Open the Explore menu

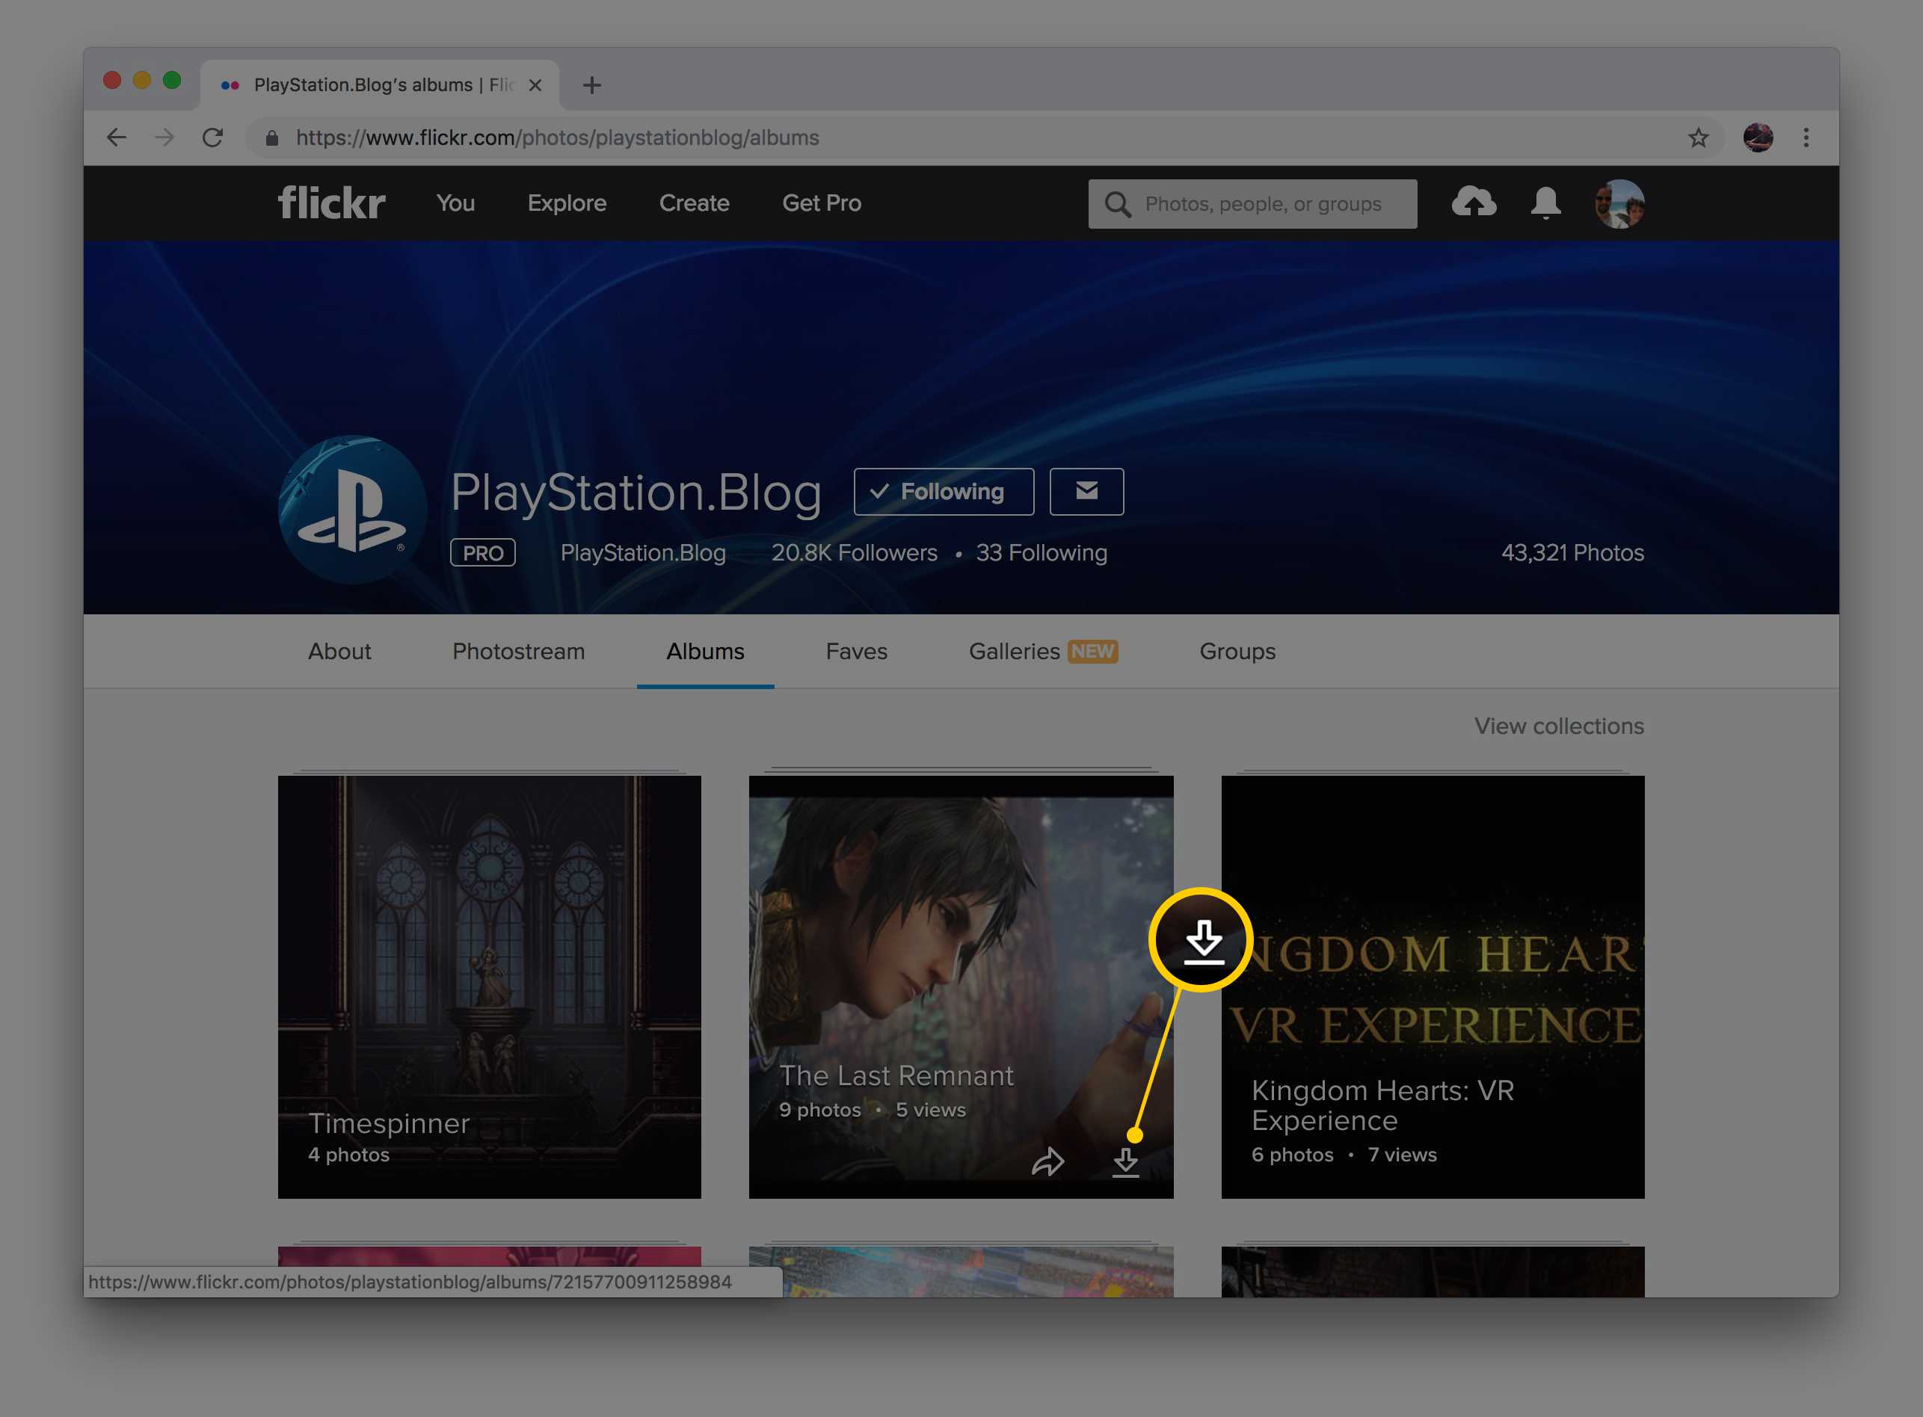pos(567,203)
